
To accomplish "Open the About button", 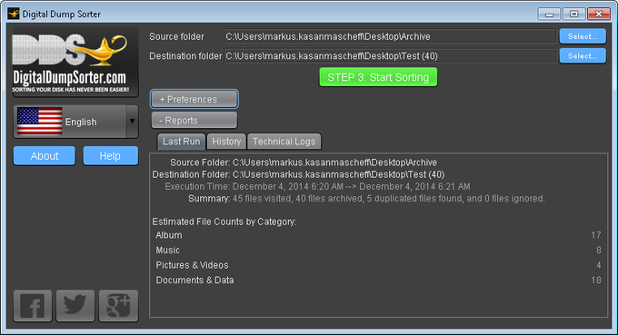I will pos(45,156).
